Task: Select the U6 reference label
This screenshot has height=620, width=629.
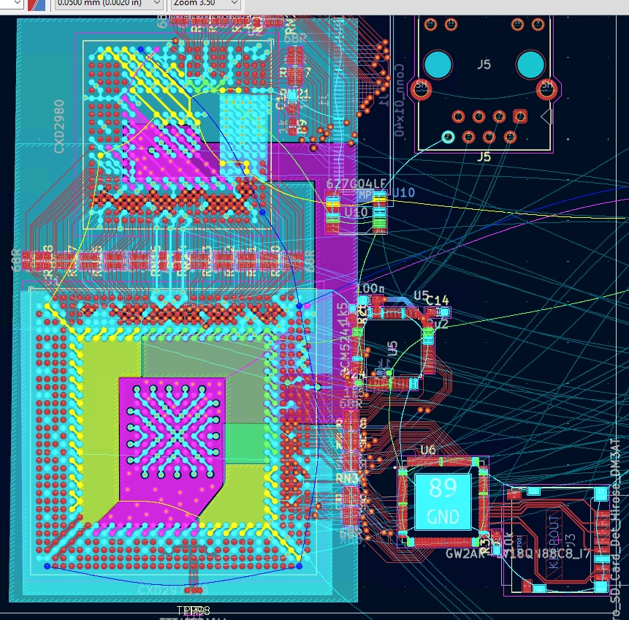Action: pos(428,450)
